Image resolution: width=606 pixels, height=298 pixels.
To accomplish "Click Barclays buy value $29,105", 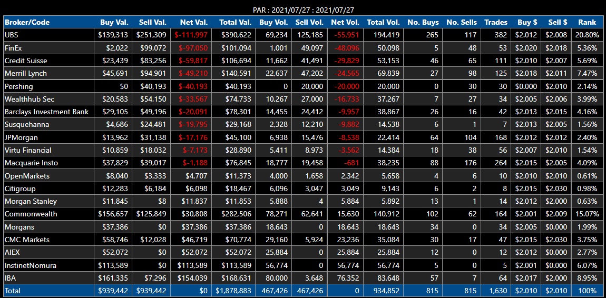I will [115, 112].
